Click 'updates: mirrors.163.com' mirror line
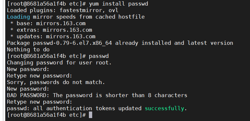 tap(56, 37)
